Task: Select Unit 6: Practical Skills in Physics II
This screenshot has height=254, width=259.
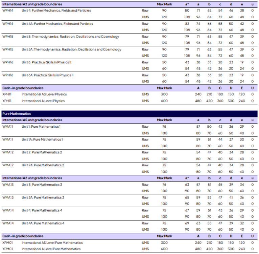Action: tap(46, 62)
